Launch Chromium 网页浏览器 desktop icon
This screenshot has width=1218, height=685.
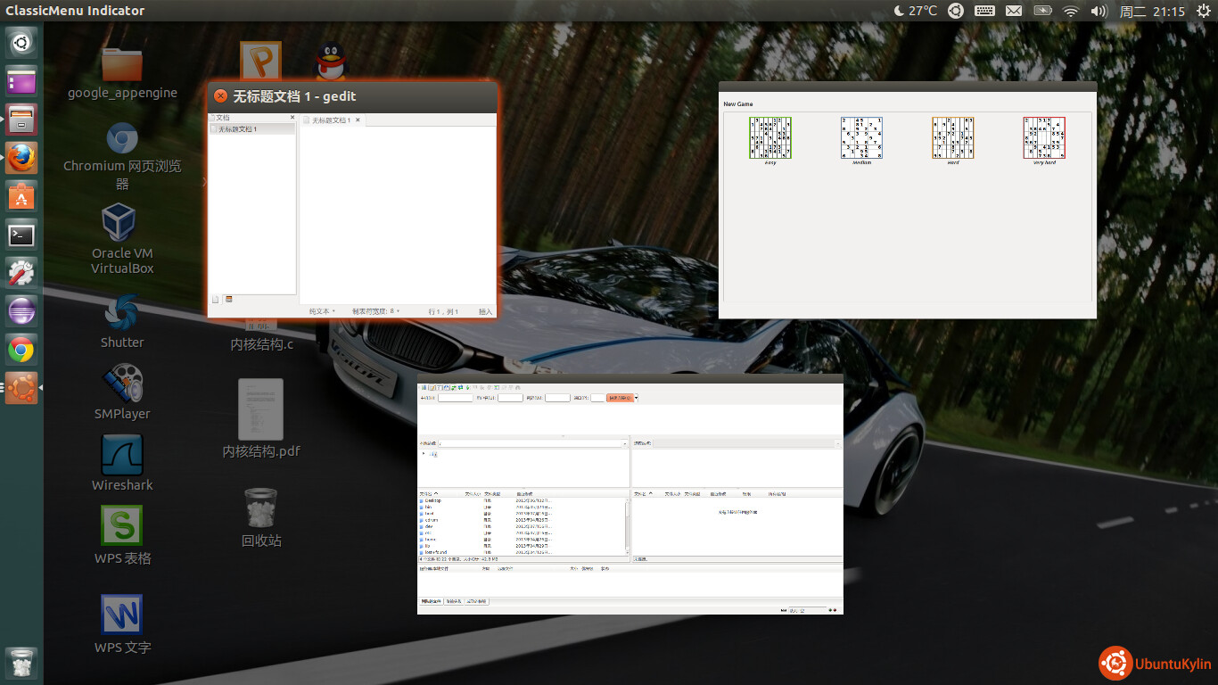tap(122, 157)
